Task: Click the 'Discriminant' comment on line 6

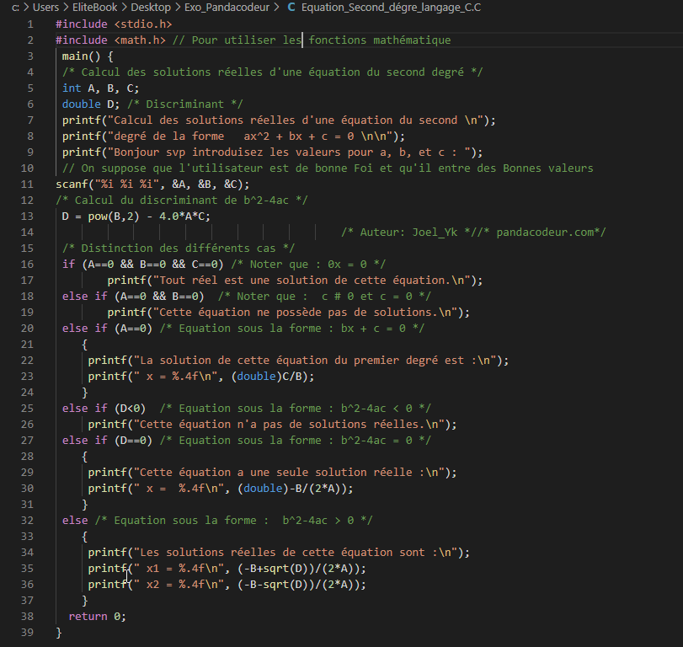Action: tap(185, 104)
